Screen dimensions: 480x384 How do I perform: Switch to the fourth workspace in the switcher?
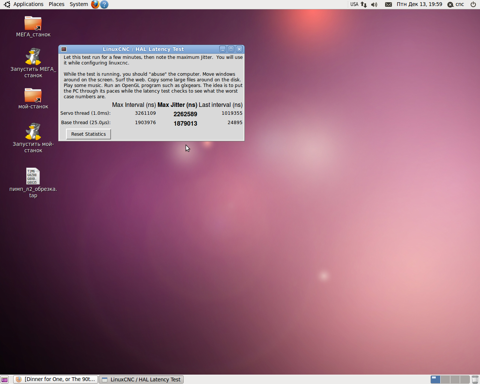(465, 379)
